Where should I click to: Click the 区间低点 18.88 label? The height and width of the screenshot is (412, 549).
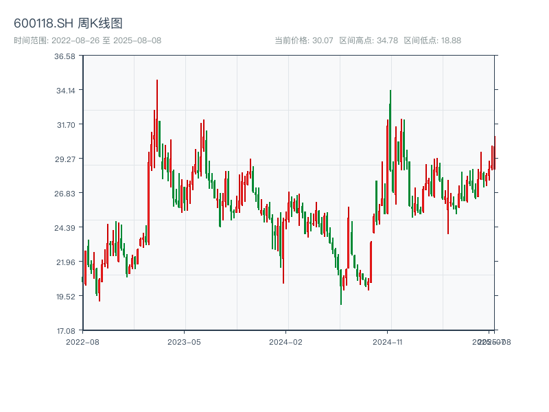pyautogui.click(x=432, y=41)
